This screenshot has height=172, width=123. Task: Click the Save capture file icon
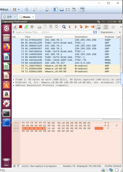[x=45, y=27]
